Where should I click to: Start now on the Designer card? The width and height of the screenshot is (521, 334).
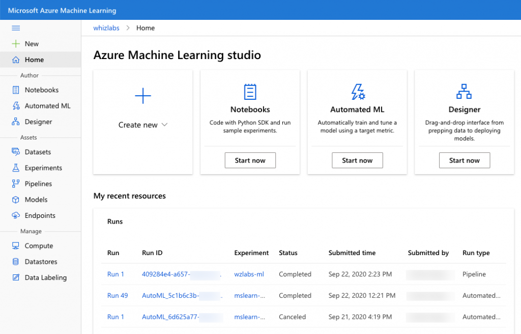point(464,160)
